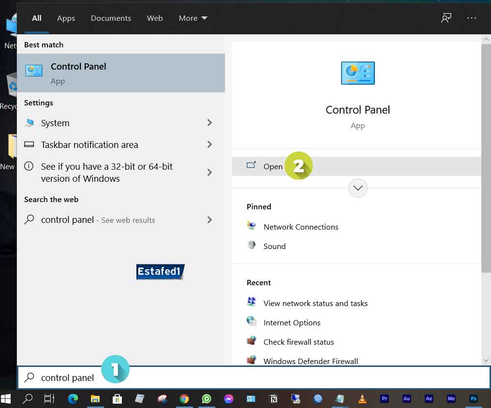The image size is (491, 408).
Task: Open Photoshop from the taskbar
Action: (474, 399)
